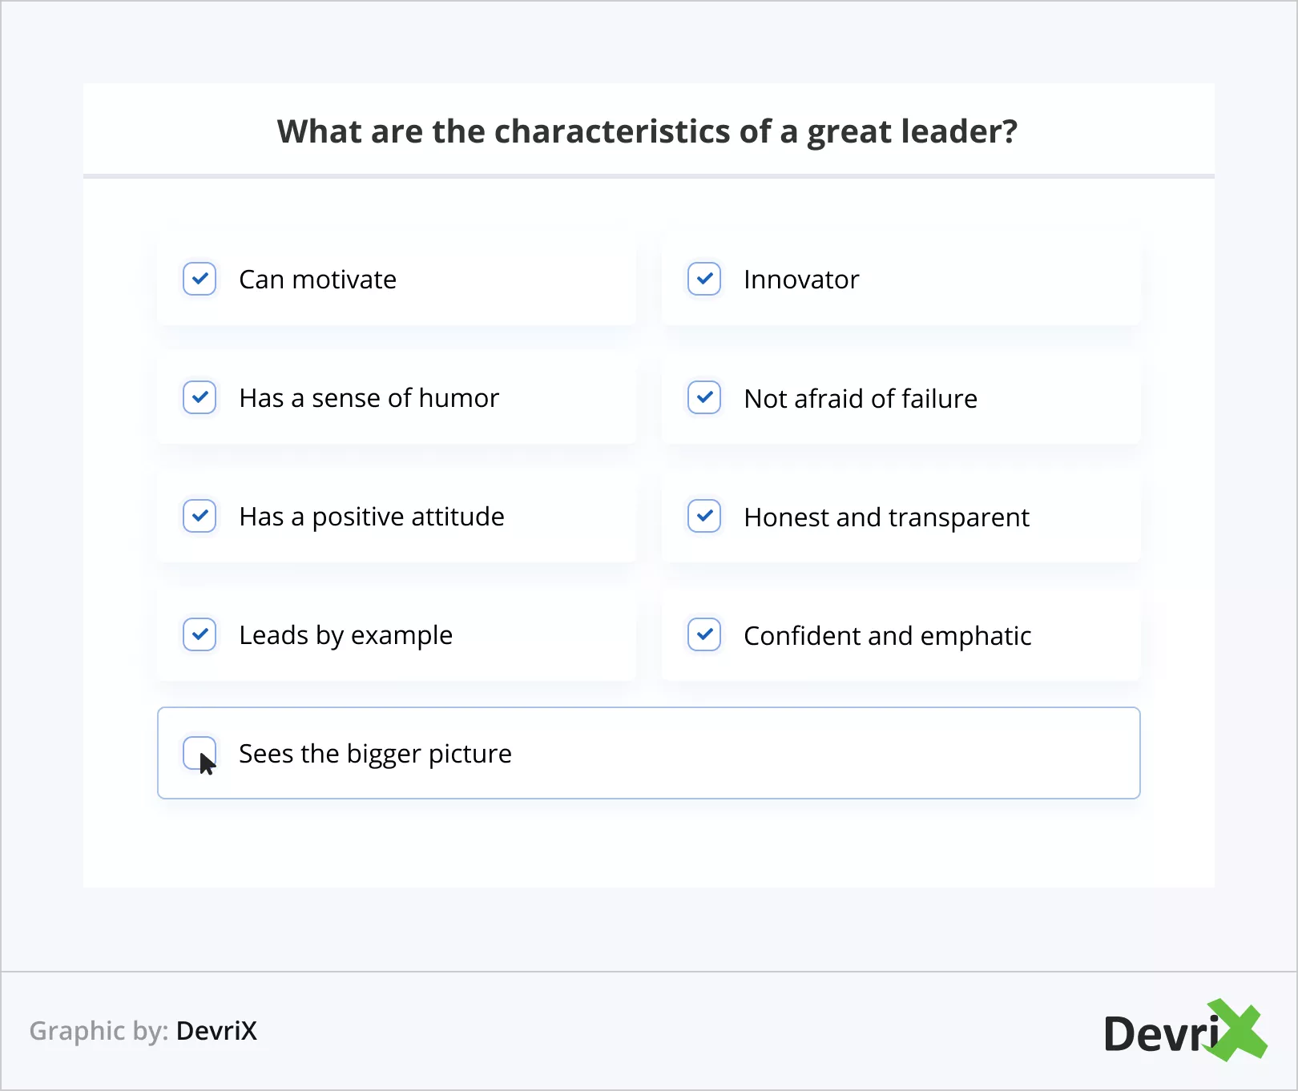This screenshot has width=1298, height=1091.
Task: Click the Sees the bigger picture label
Action: (x=375, y=754)
